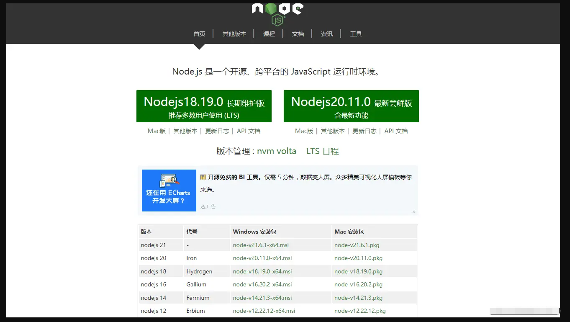Screen dimensions: 570x322
Task: Download Nodejs18.19.0 长期维护版 (LTS)
Action: pos(204,106)
